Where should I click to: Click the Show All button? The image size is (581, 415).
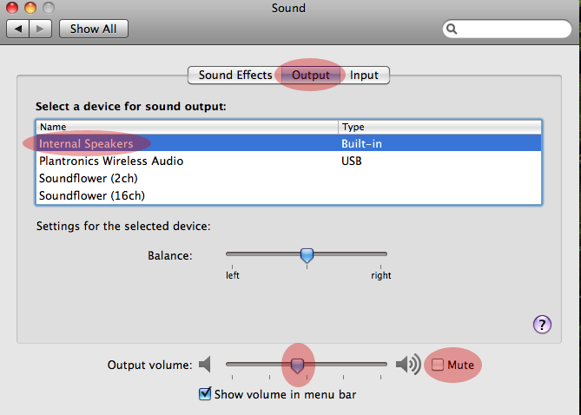click(x=94, y=29)
